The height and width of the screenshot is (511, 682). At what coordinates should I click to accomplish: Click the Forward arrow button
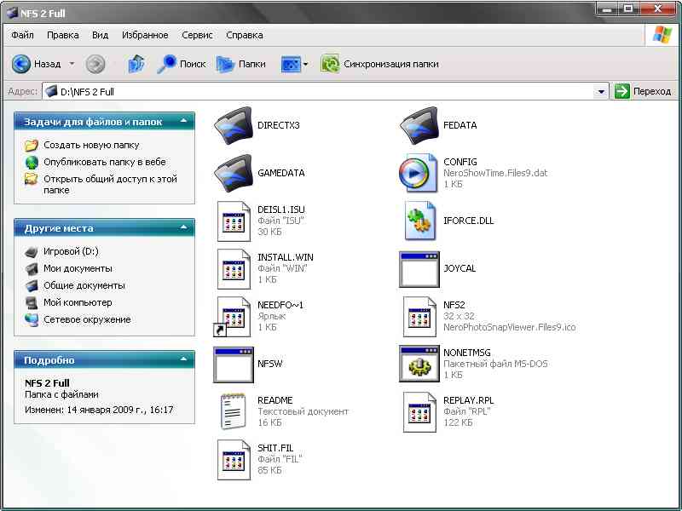pos(95,65)
